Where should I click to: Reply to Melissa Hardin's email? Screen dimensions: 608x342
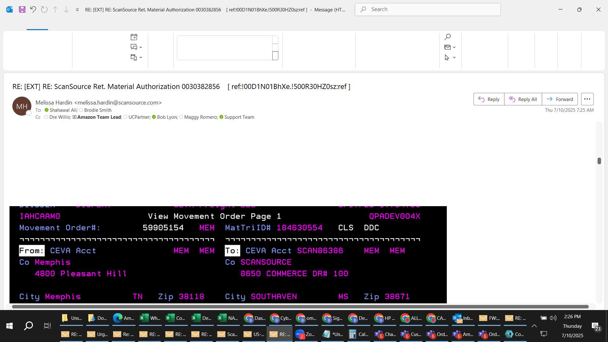point(489,99)
